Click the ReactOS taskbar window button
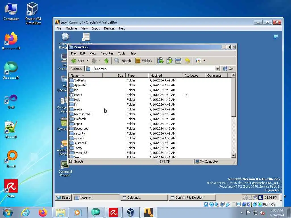291x218 pixels. [x=96, y=198]
